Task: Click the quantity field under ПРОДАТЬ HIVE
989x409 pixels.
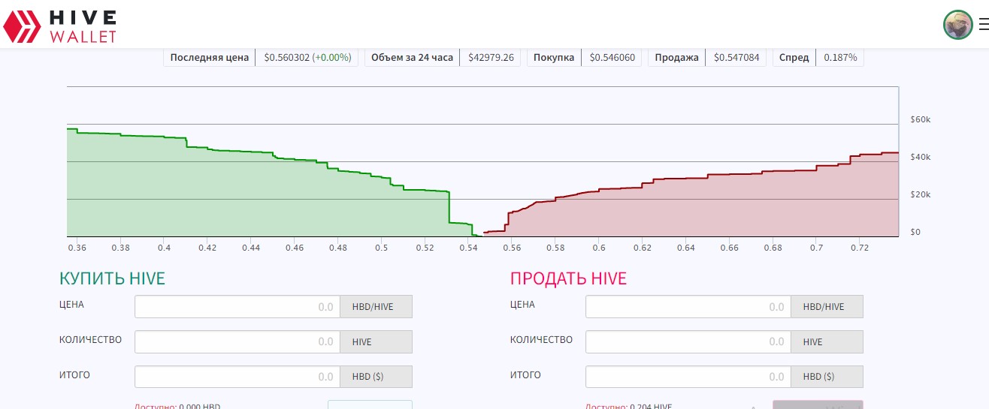Action: pyautogui.click(x=688, y=341)
